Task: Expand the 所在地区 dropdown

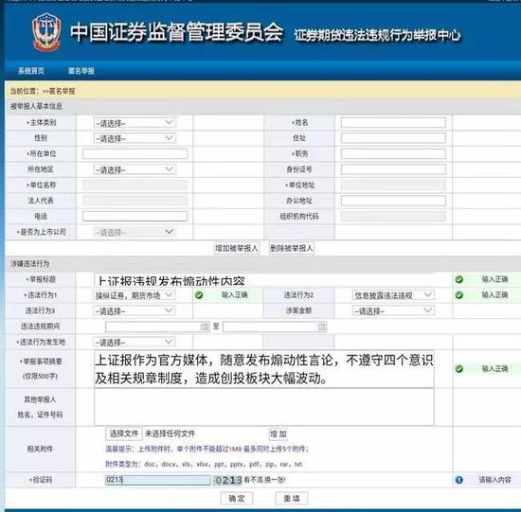Action: coord(135,169)
